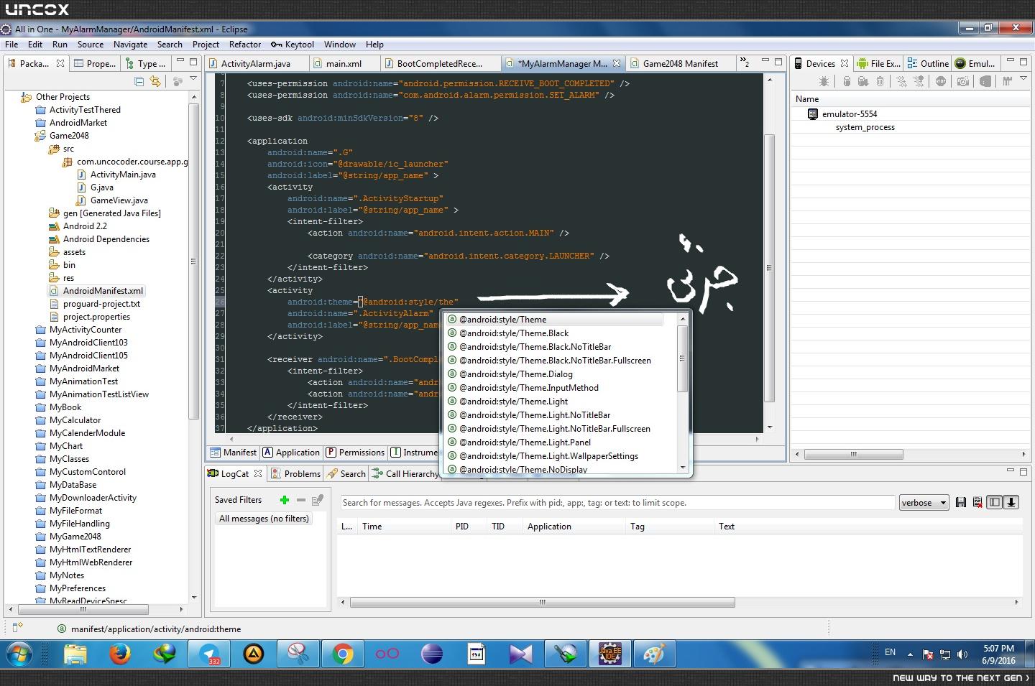Show hidden editor tabs list
Image resolution: width=1035 pixels, height=686 pixels.
coord(745,63)
